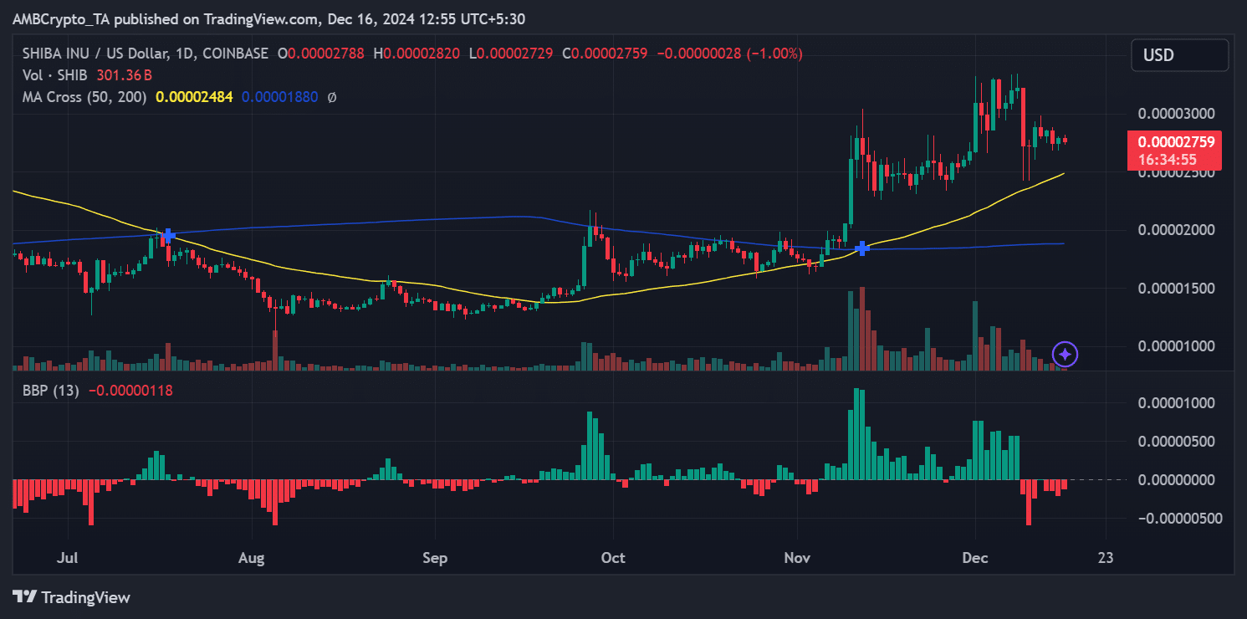
Task: Click the BBP (13) indicator label
Action: (x=52, y=390)
